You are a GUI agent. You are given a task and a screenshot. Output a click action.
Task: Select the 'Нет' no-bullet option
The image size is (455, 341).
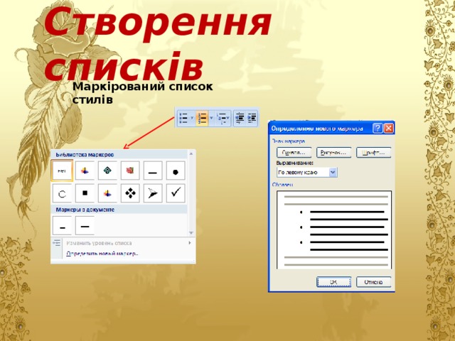coord(62,170)
